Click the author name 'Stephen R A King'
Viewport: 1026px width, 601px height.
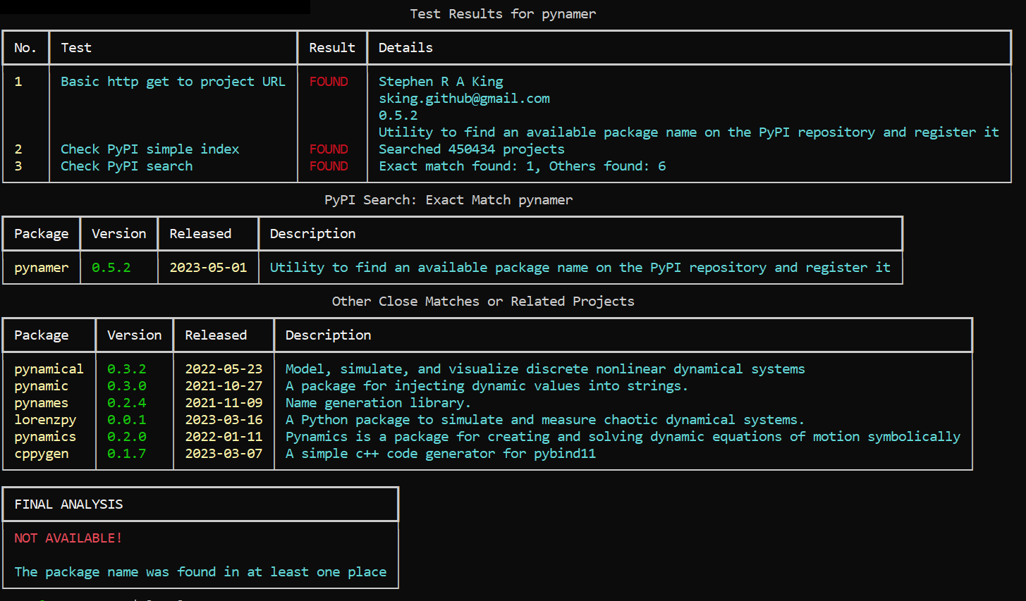(441, 82)
